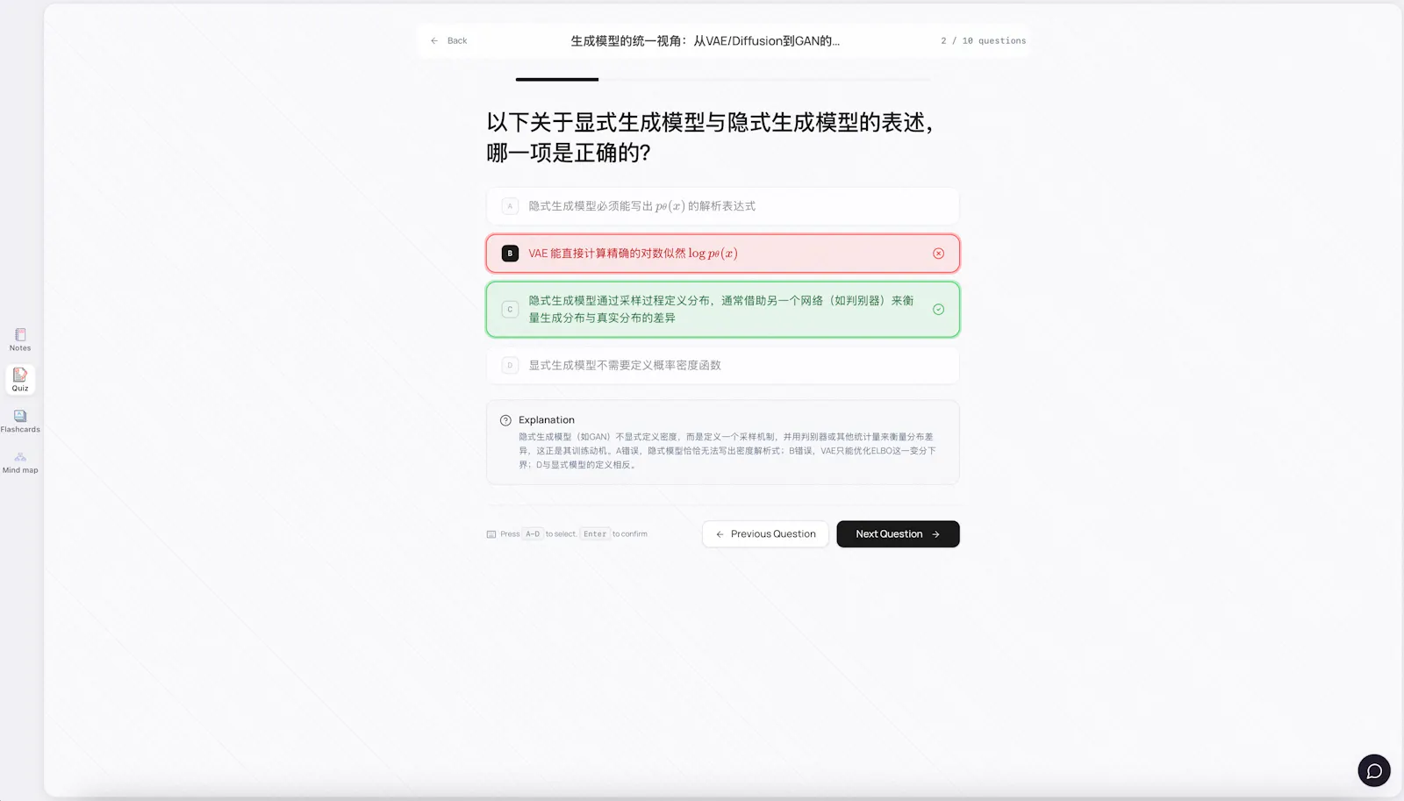Open the chat bubble icon

click(x=1374, y=771)
